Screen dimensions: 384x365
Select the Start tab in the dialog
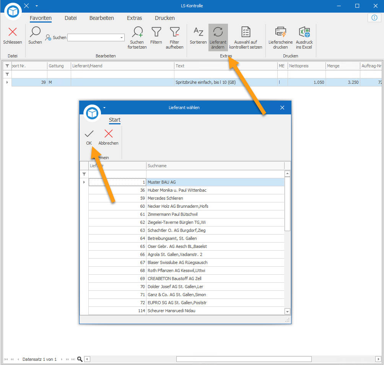tap(115, 120)
